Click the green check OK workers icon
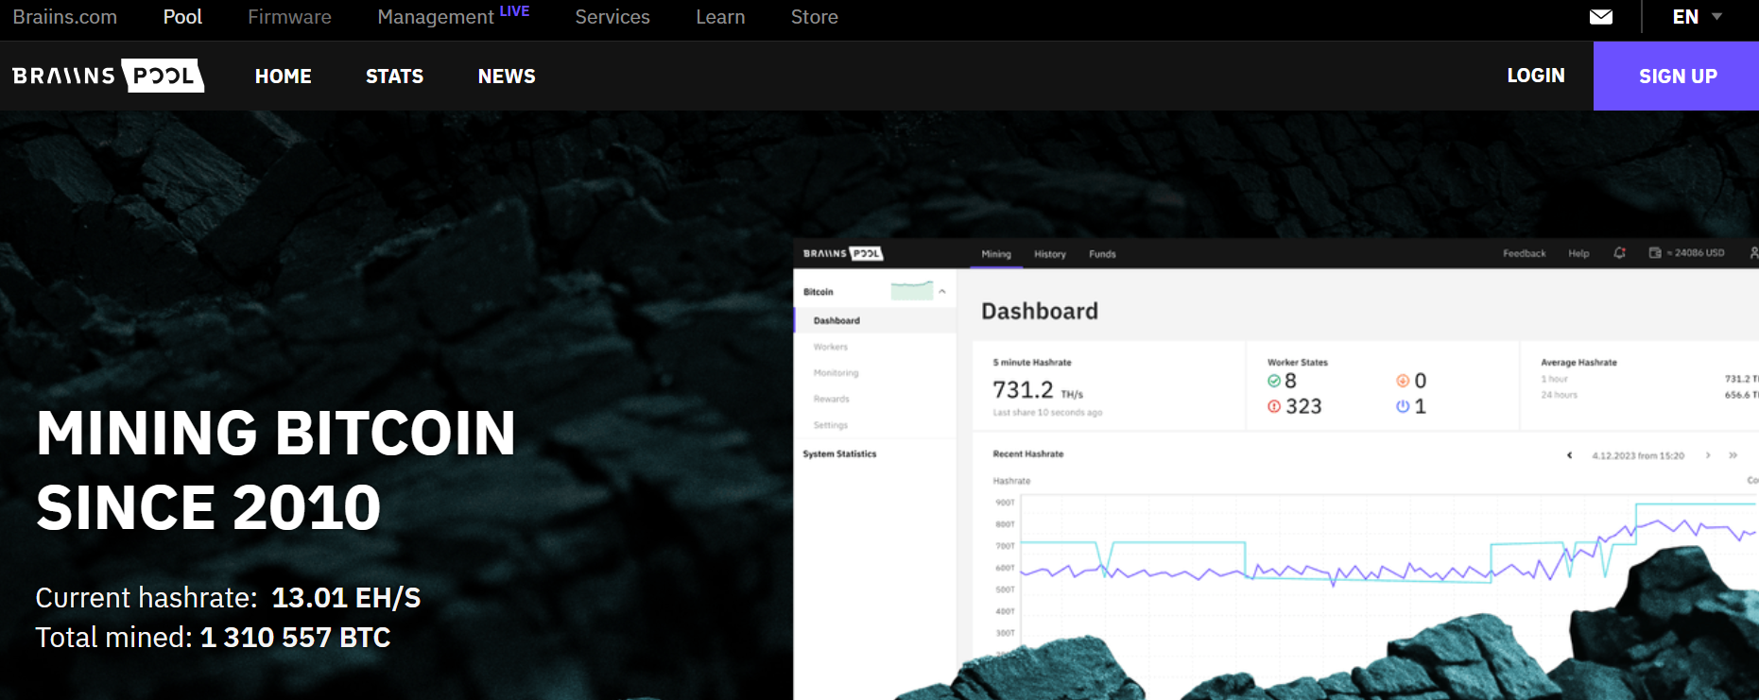1759x700 pixels. tap(1274, 381)
